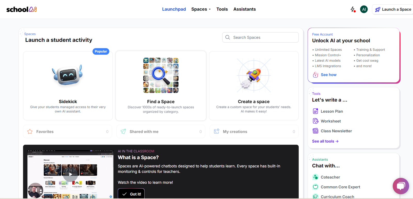Image resolution: width=413 pixels, height=199 pixels.
Task: Click the Free Account label
Action: coord(322,34)
